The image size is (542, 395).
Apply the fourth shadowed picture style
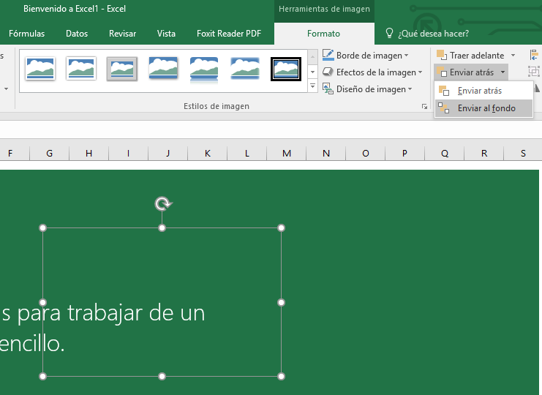[x=163, y=68]
